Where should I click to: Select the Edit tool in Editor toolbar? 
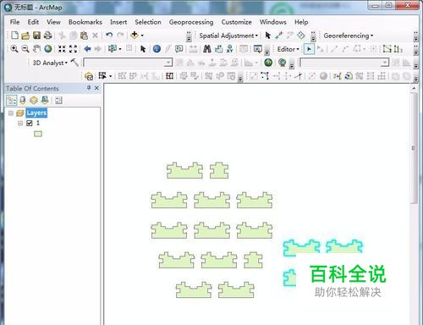click(x=309, y=49)
